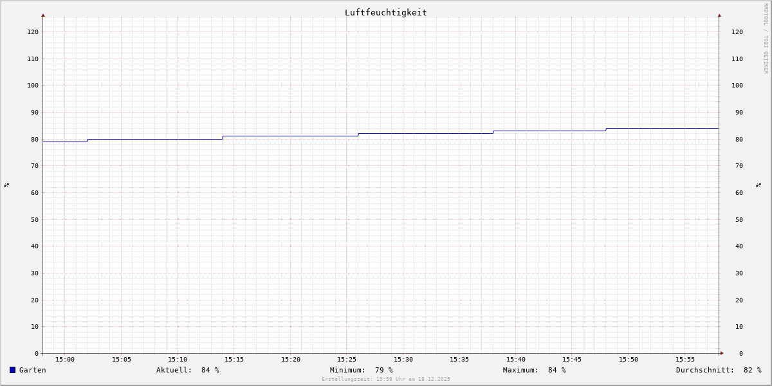Click the humidity line's final 84 % segment
Screen dimensions: 772x386
(x=663, y=128)
